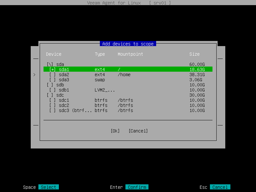Check the sdb1 LVM2 partition checkbox
256x192 pixels.
tap(52, 90)
